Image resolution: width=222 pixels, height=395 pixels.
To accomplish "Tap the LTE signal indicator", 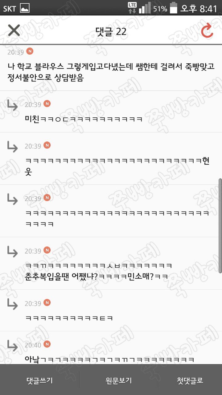I will click(x=132, y=8).
